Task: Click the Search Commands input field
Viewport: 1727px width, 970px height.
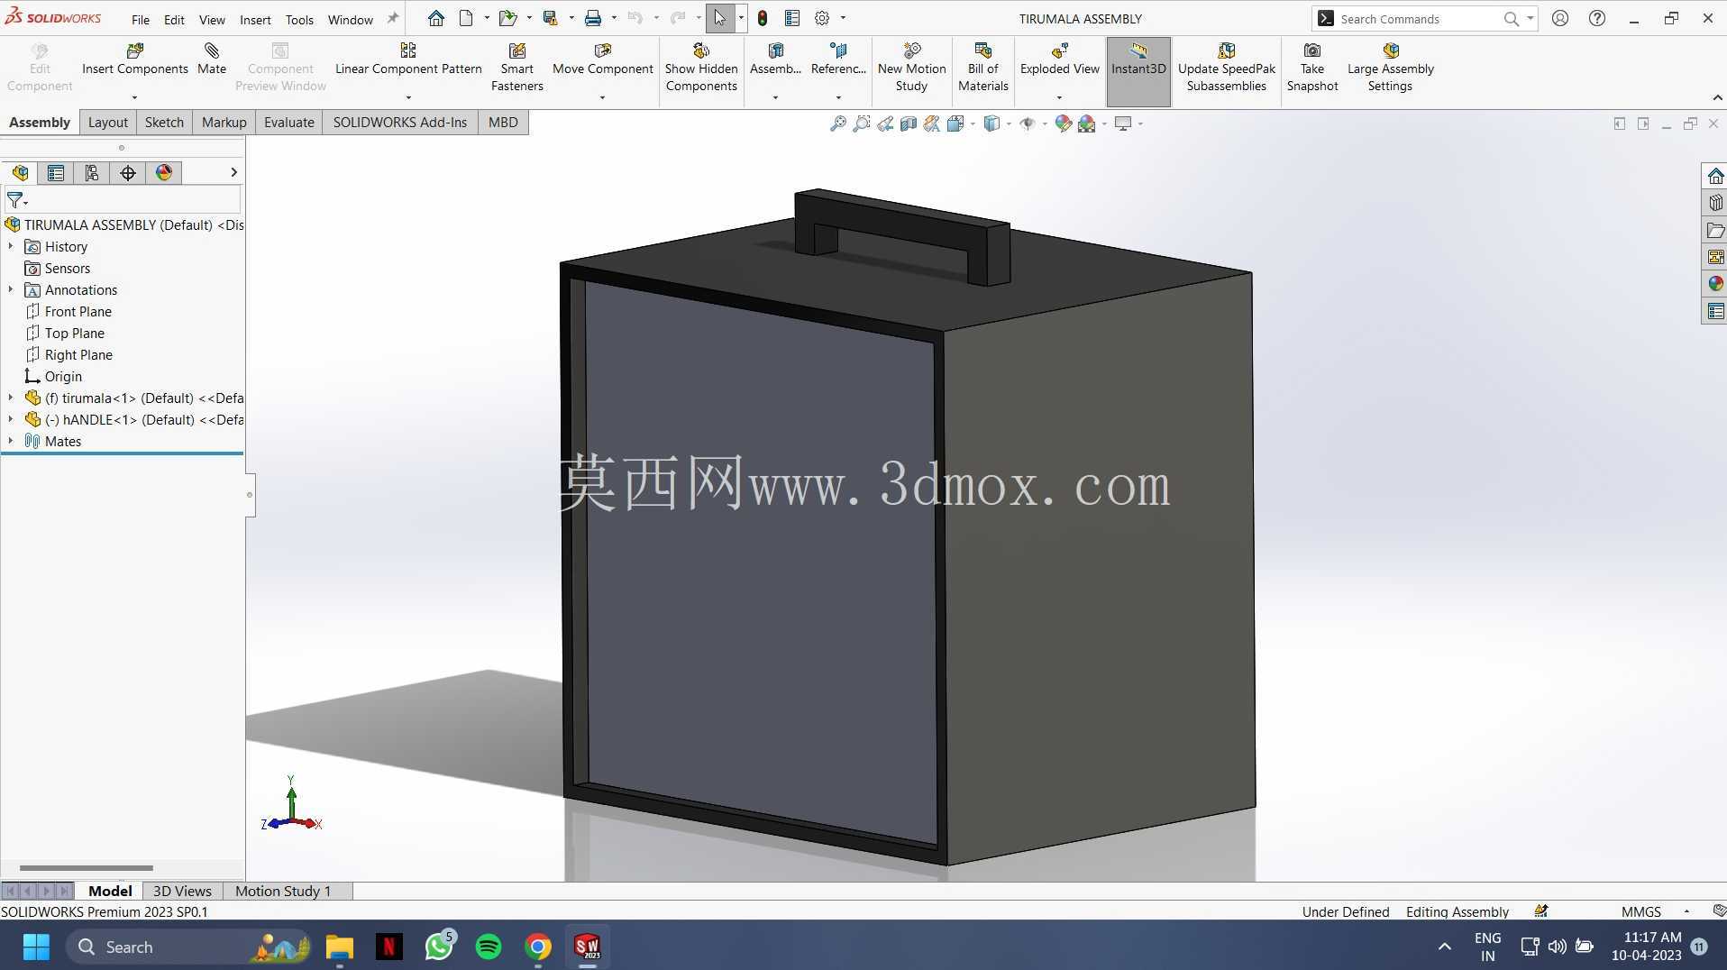Action: tap(1418, 18)
